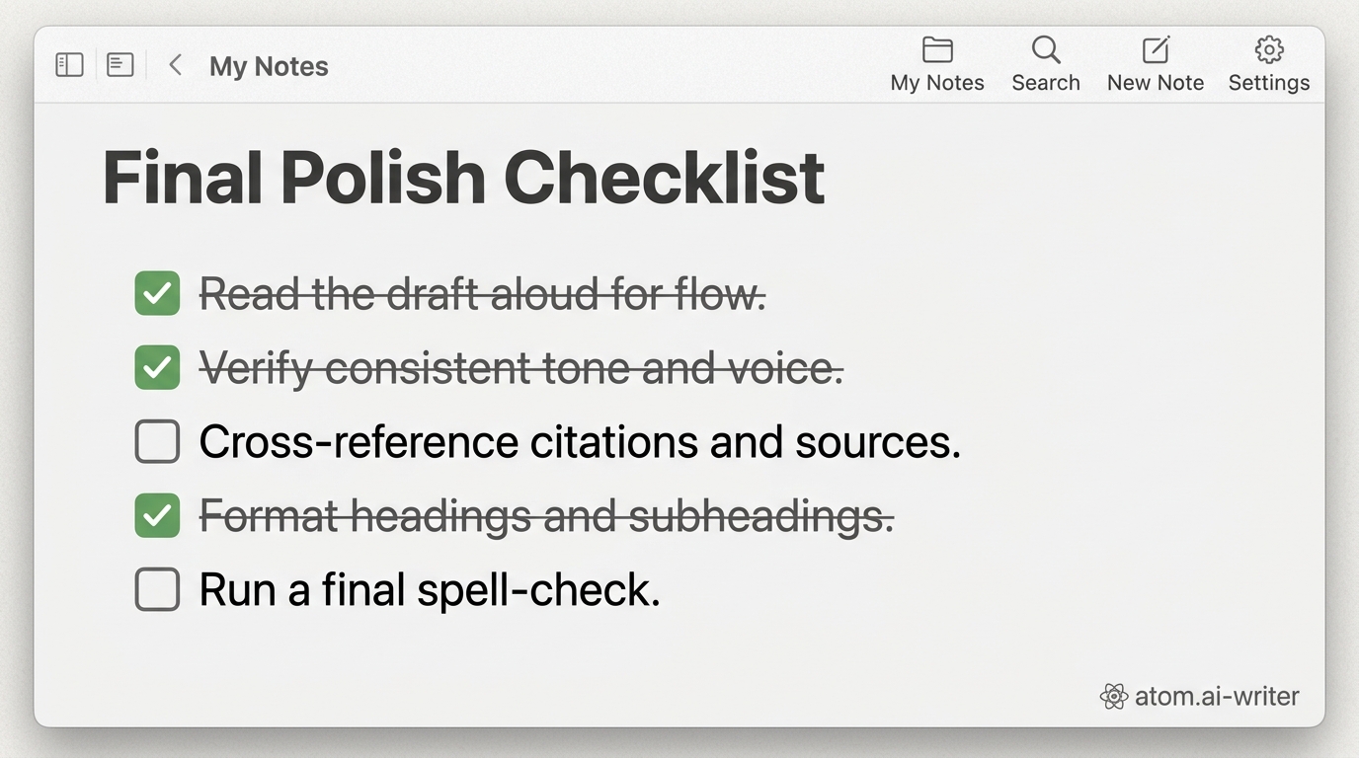Click the "Final Polish Checklist" note title

463,179
